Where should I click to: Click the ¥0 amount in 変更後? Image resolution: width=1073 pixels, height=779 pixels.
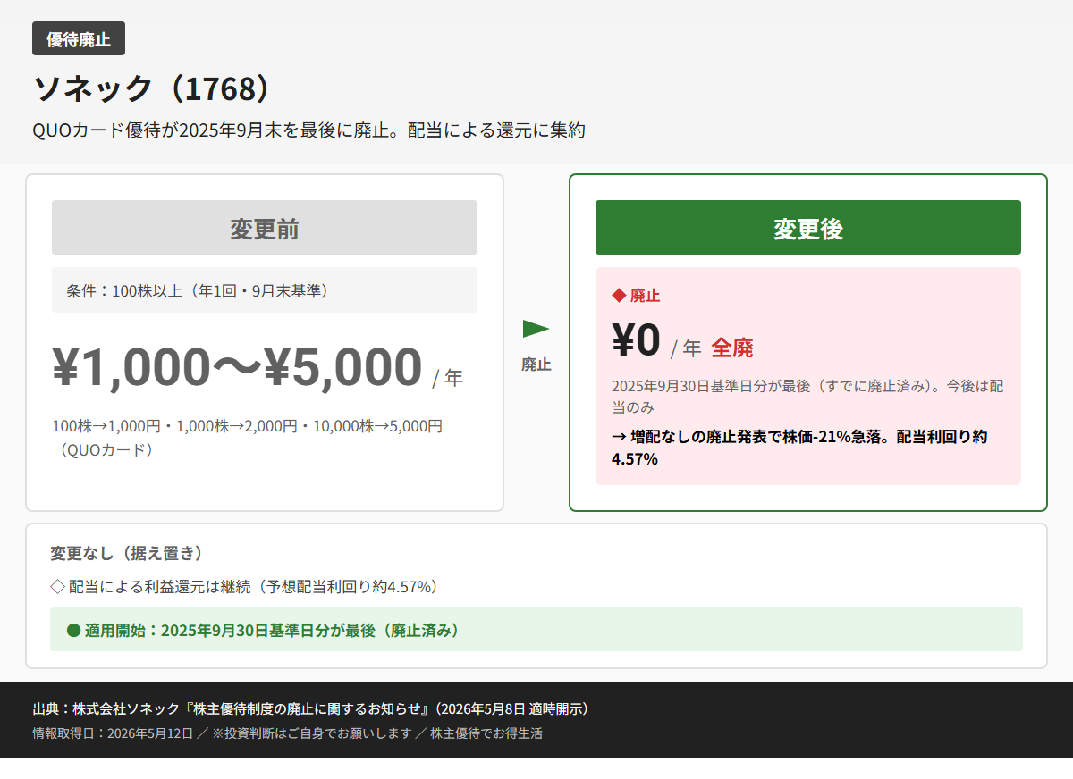click(x=636, y=339)
